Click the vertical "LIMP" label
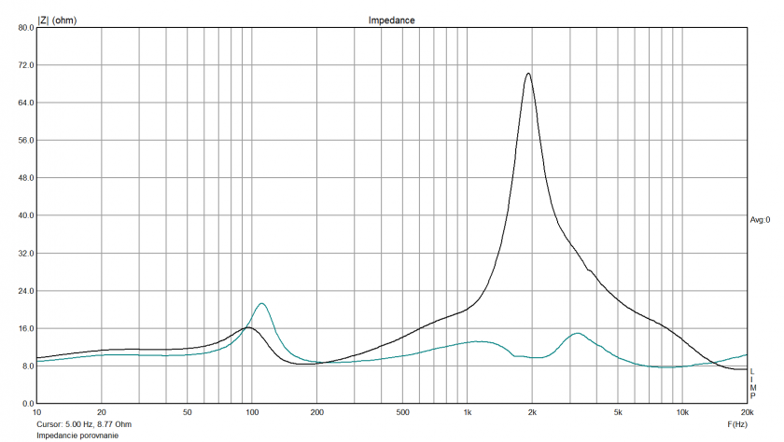 pyautogui.click(x=753, y=384)
